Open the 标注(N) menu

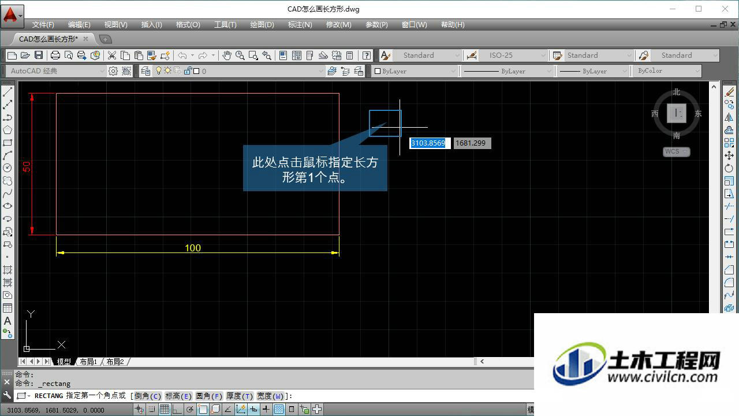coord(300,25)
